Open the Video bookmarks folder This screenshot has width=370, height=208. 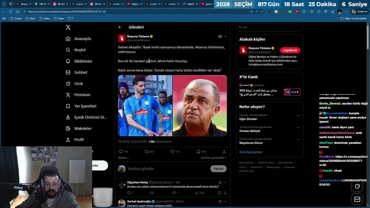[45, 18]
